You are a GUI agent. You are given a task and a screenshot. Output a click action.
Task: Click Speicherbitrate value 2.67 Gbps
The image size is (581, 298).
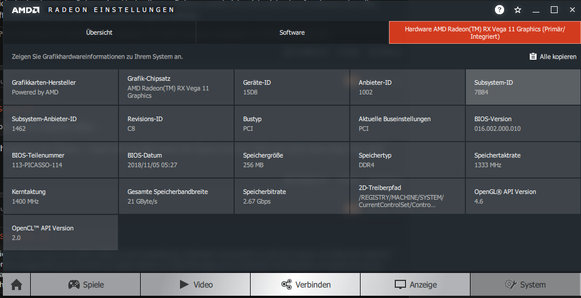[257, 201]
